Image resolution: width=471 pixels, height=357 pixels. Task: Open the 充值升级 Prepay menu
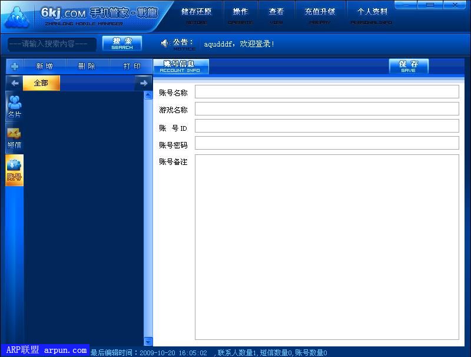click(x=320, y=15)
